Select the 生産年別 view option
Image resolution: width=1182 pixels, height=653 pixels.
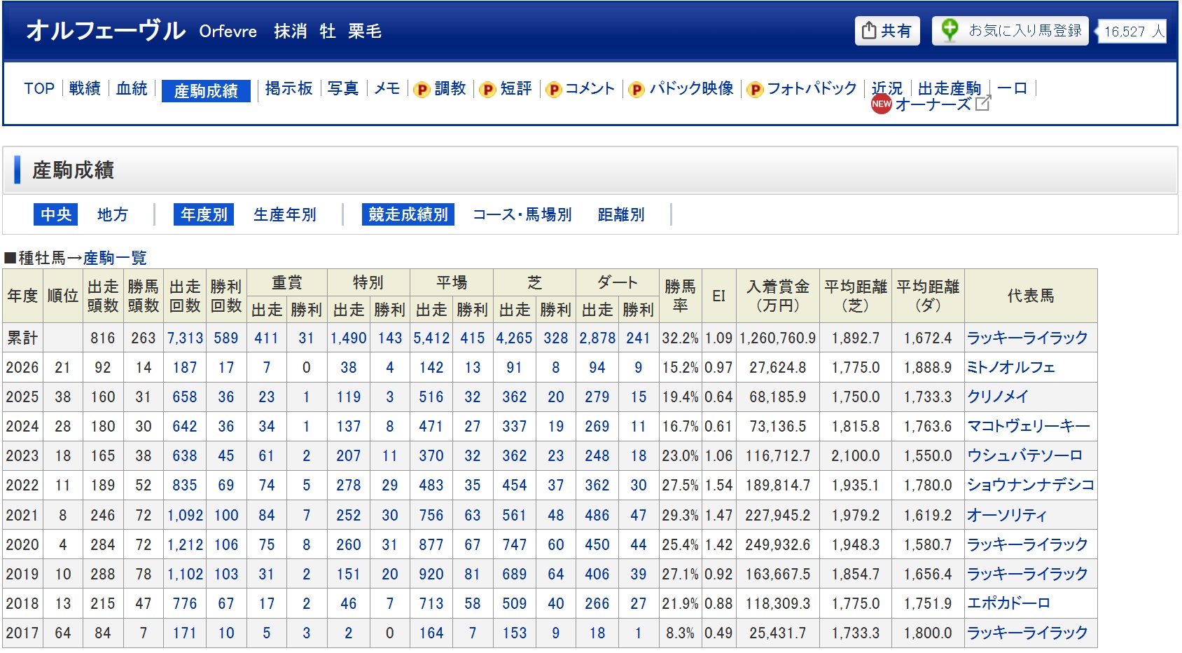pyautogui.click(x=284, y=214)
